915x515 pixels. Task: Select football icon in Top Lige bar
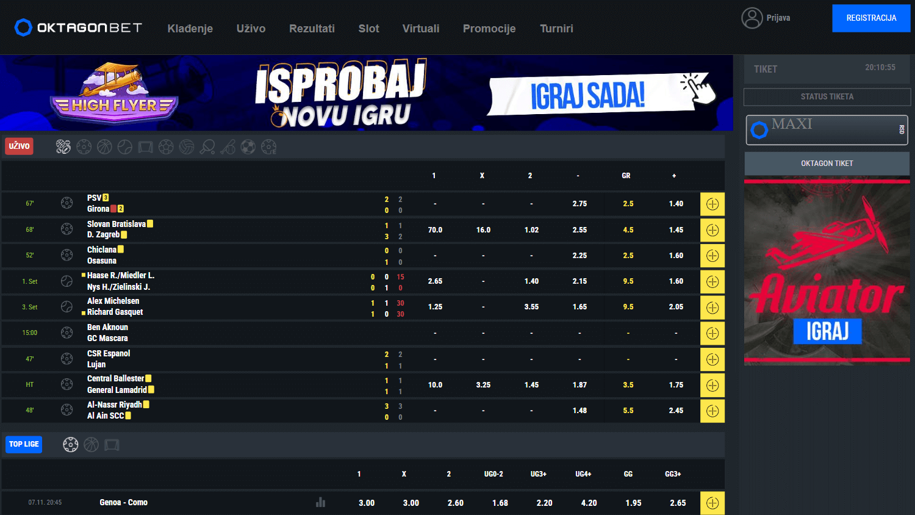[x=71, y=445]
